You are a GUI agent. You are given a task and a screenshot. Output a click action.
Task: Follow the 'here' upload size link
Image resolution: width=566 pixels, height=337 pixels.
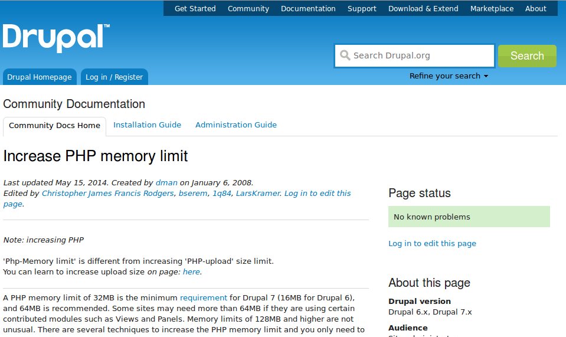coord(191,271)
